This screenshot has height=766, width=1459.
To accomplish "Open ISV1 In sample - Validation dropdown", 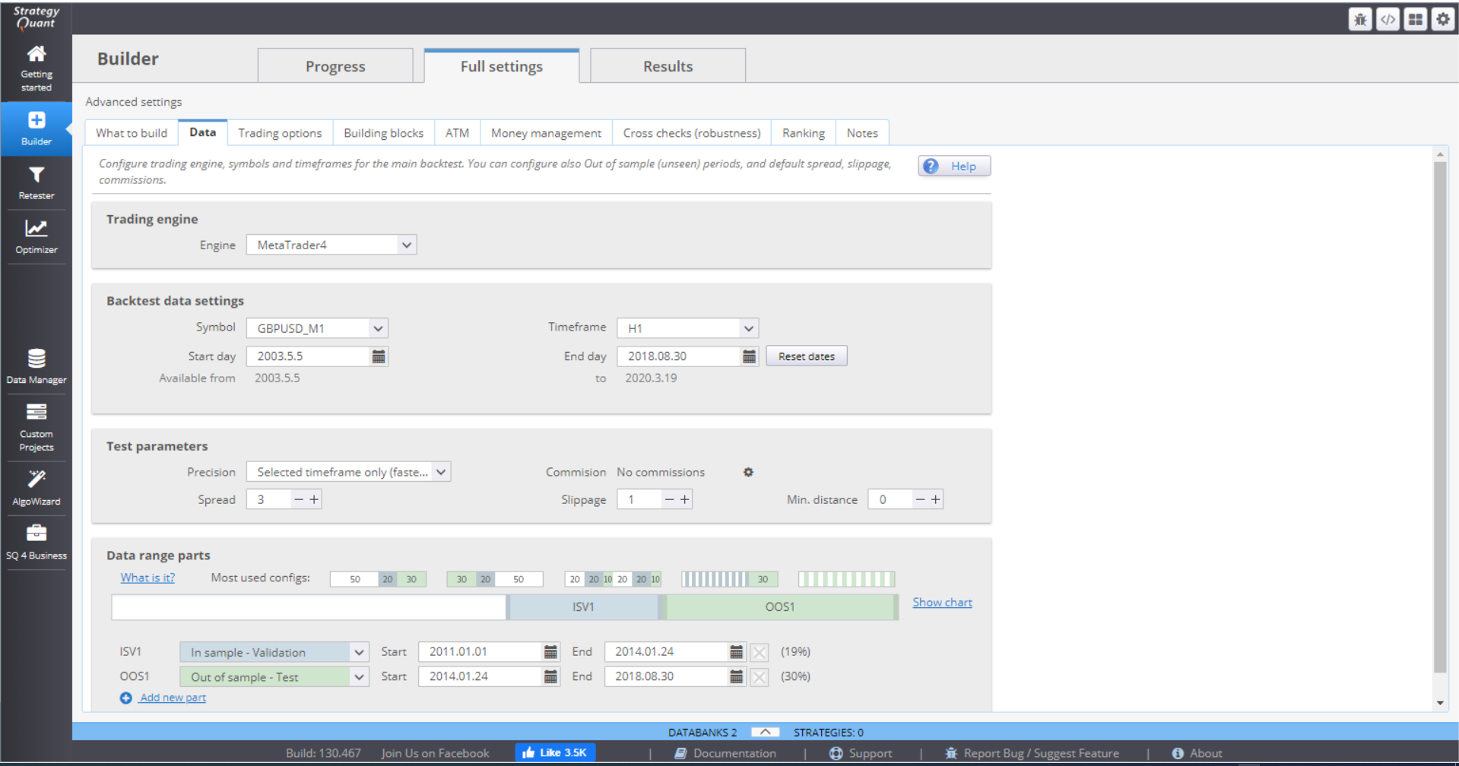I will pyautogui.click(x=274, y=652).
